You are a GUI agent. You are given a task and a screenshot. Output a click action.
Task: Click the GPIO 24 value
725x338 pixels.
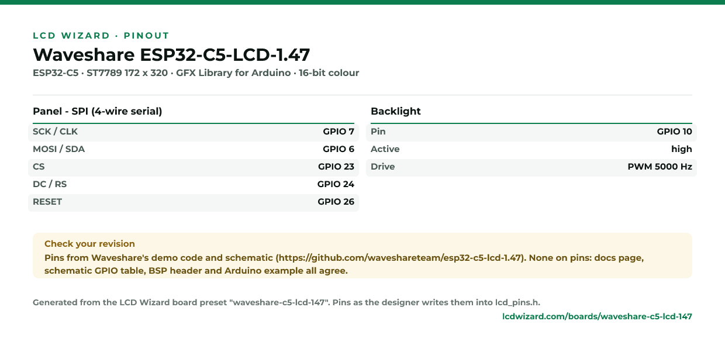(x=336, y=185)
